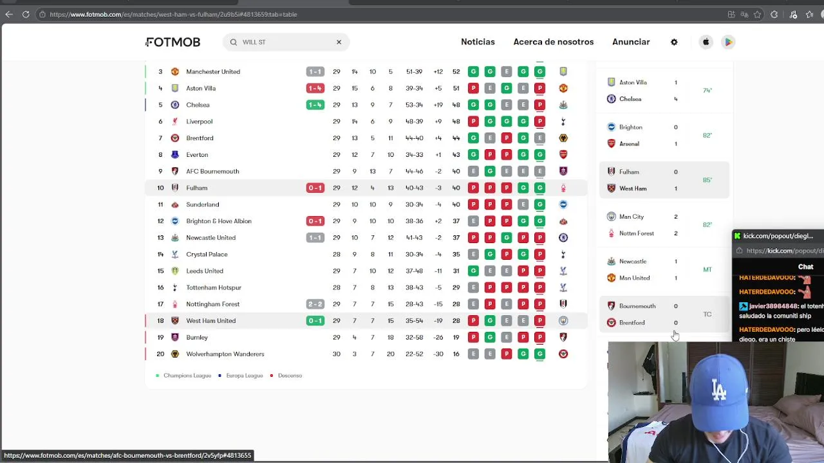Reload the page with browser refresh icon

point(26,14)
